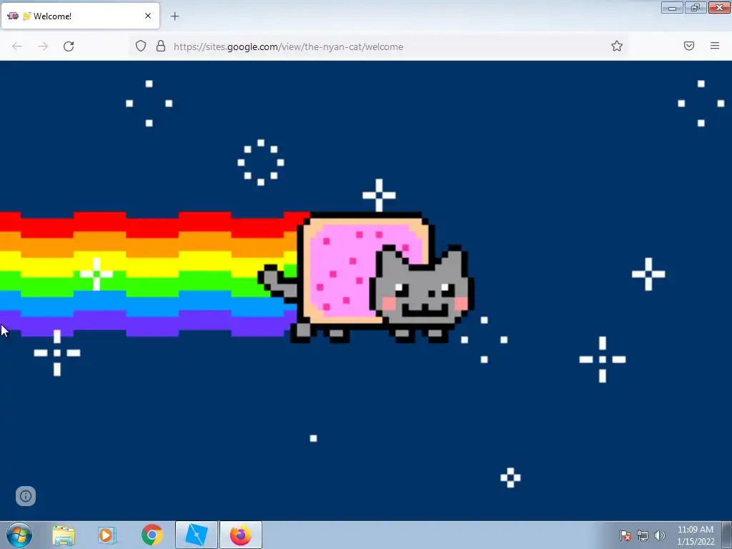Close the Firefox window
The height and width of the screenshot is (549, 732).
(719, 7)
